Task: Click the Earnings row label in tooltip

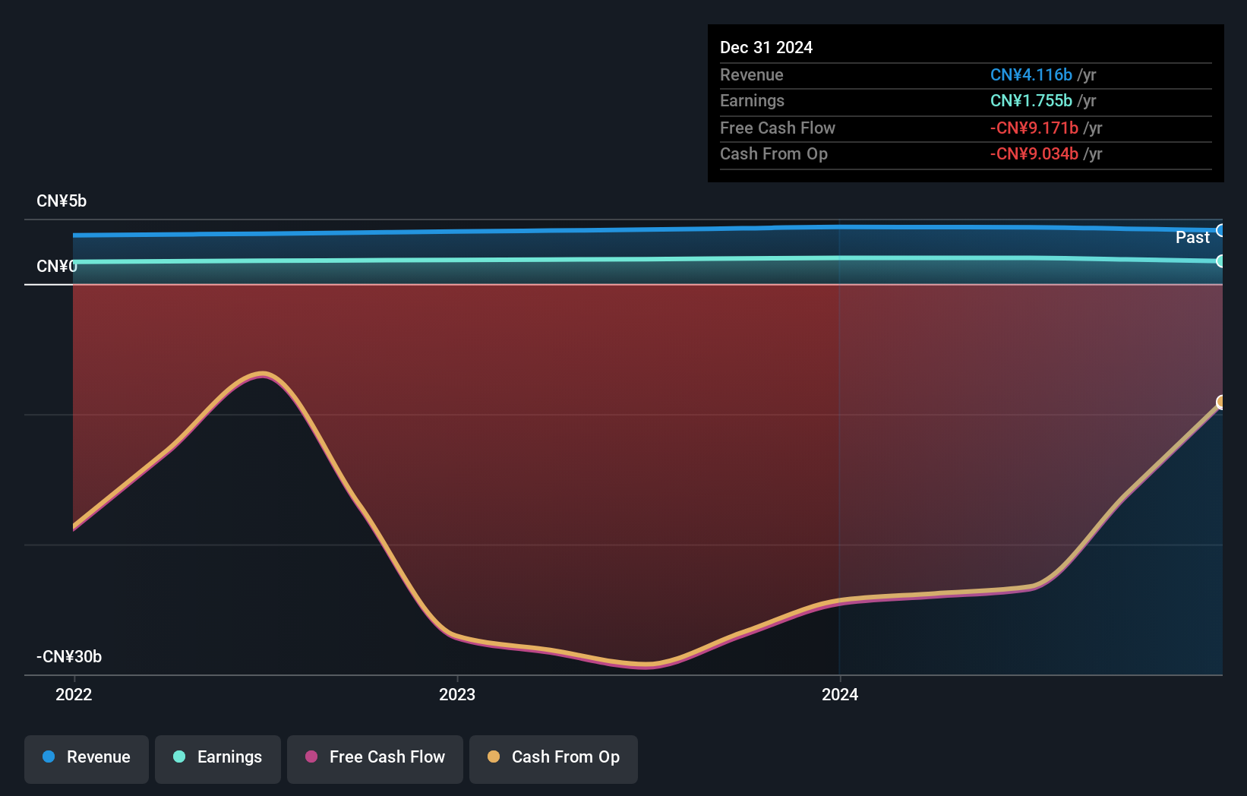Action: point(752,101)
